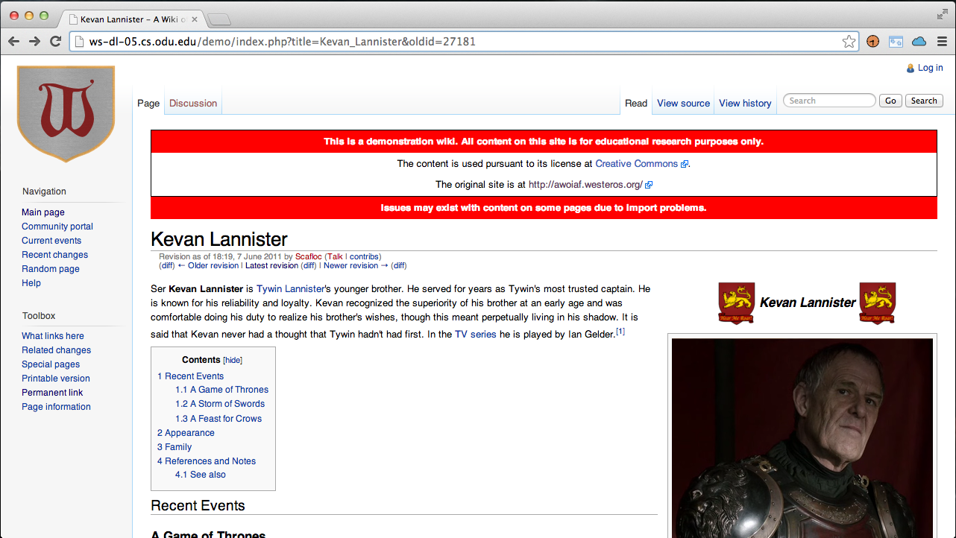Open the View source tab
956x538 pixels.
(683, 104)
